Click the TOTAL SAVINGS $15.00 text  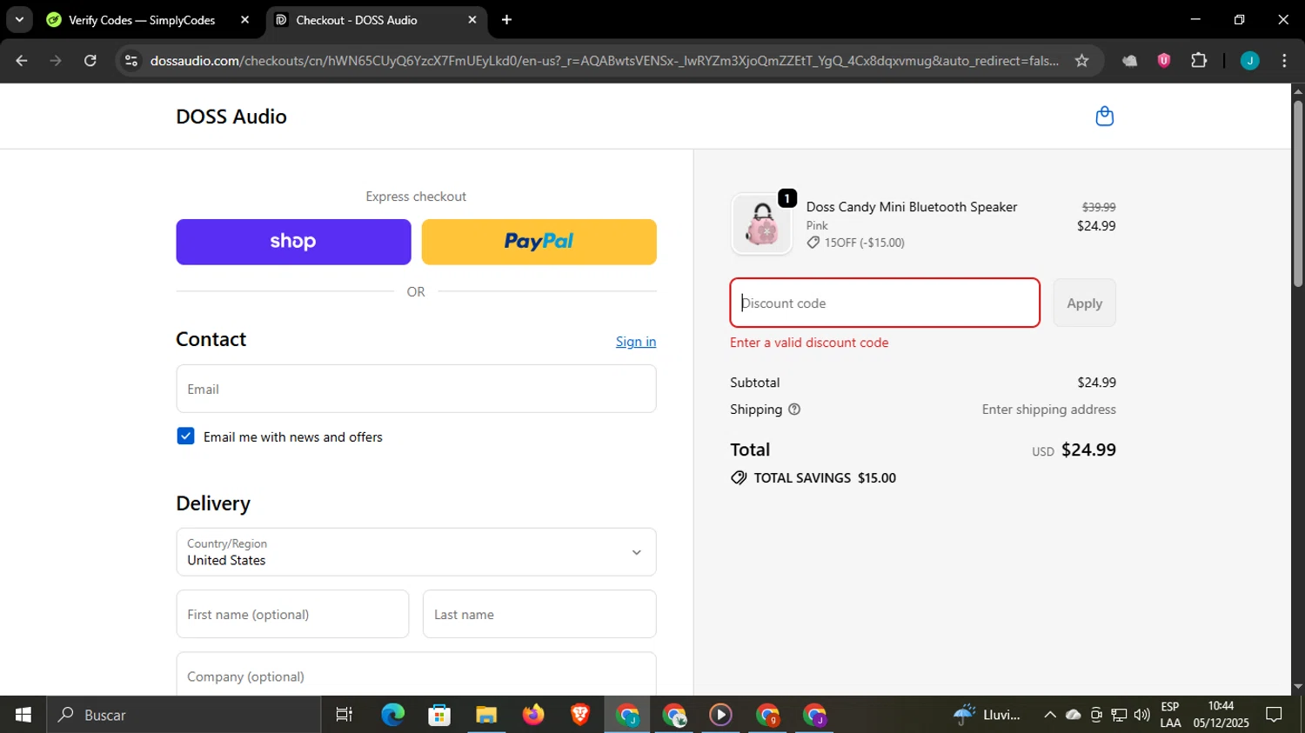[x=813, y=478]
